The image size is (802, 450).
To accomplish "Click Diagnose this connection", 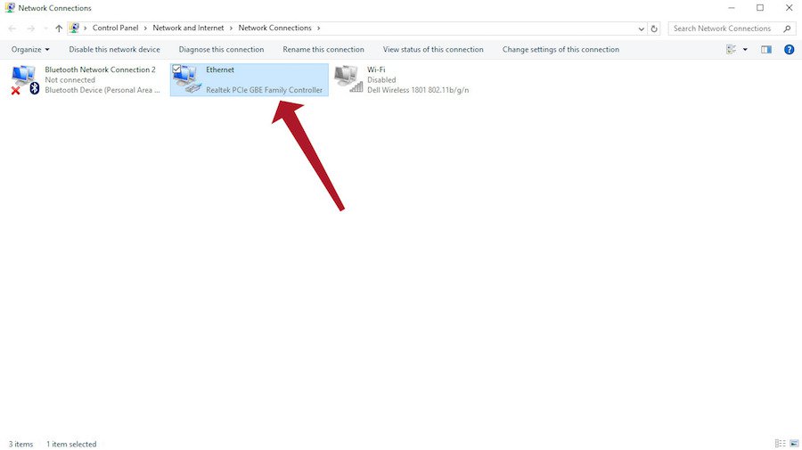I will 222,50.
